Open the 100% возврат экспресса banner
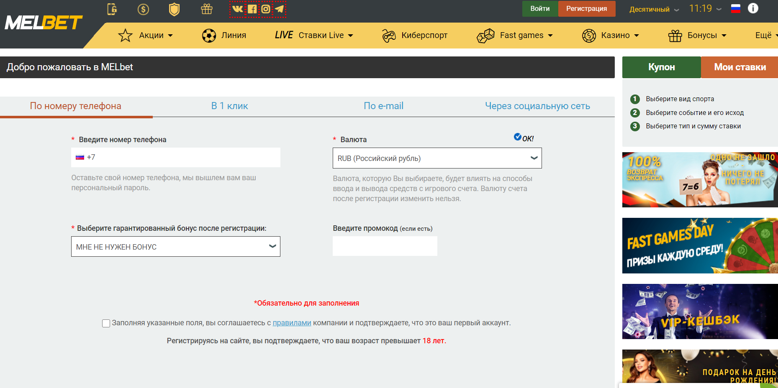778x388 pixels. click(x=700, y=180)
